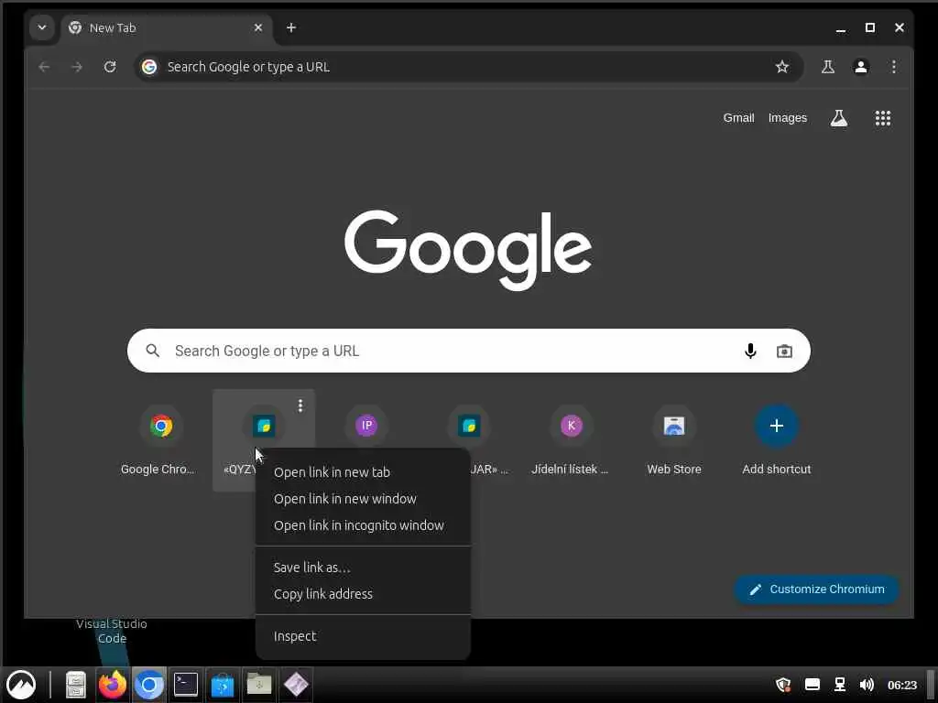Launch Firefox from the taskbar
This screenshot has height=703, width=938.
[x=113, y=685]
